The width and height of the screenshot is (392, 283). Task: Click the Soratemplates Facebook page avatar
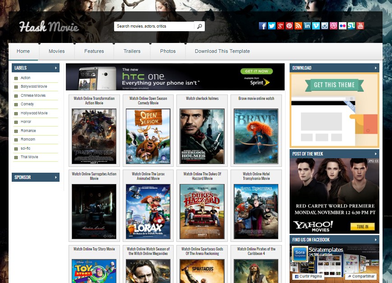pyautogui.click(x=300, y=254)
